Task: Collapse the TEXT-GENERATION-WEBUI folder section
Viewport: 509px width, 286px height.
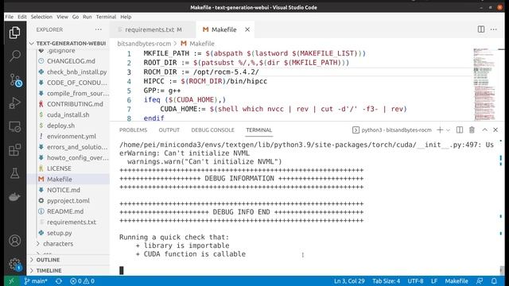Action: point(68,44)
